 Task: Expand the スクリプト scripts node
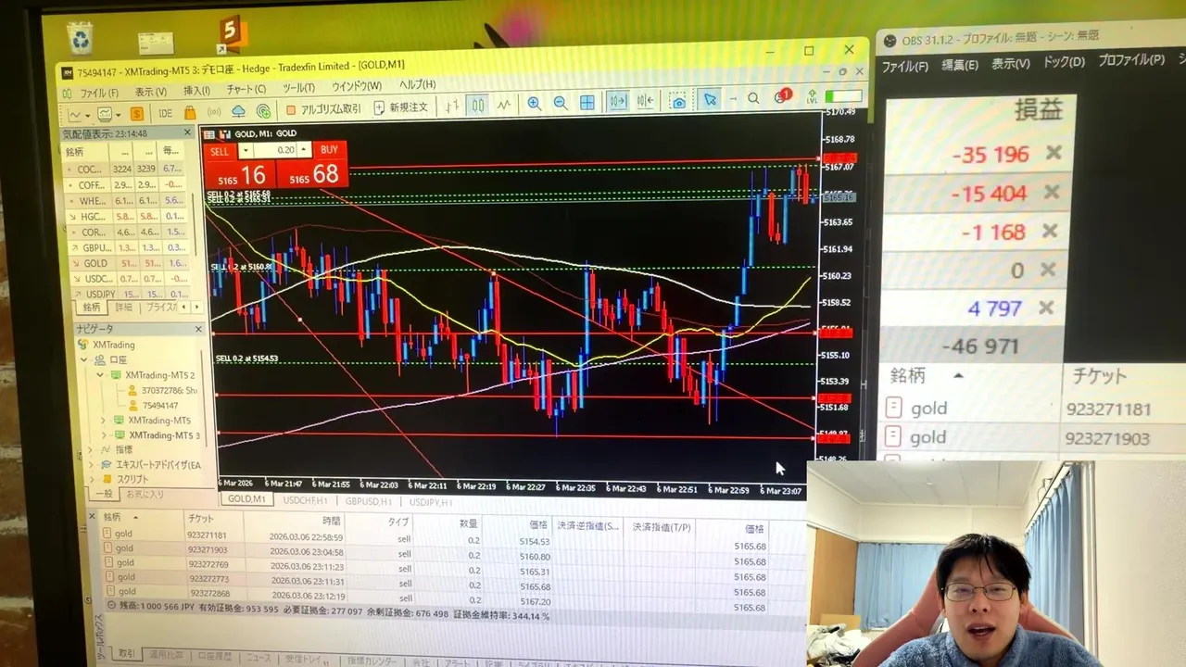coord(91,479)
